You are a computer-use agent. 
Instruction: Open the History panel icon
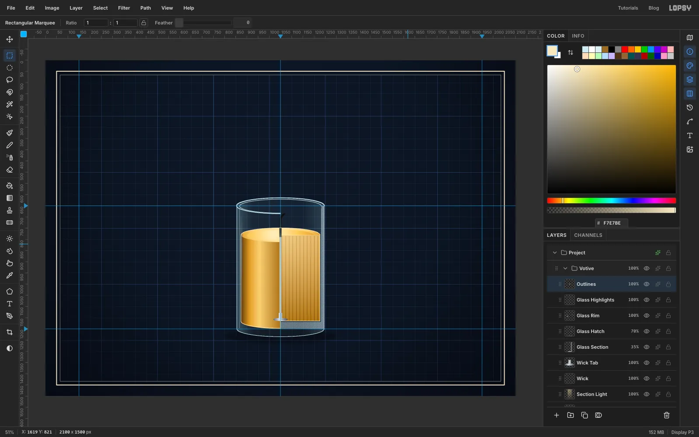pyautogui.click(x=690, y=108)
